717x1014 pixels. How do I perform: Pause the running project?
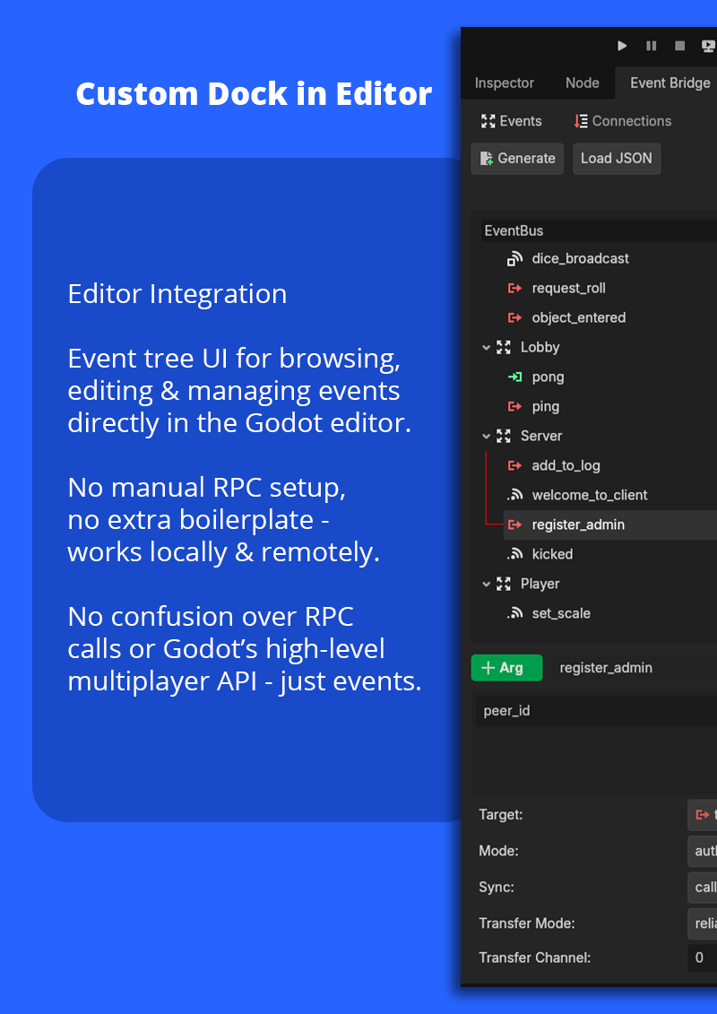tap(651, 46)
